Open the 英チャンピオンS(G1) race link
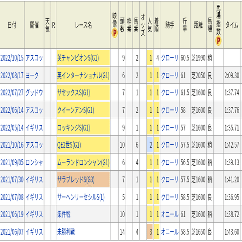The width and height of the screenshot is (242, 242). (x=78, y=58)
